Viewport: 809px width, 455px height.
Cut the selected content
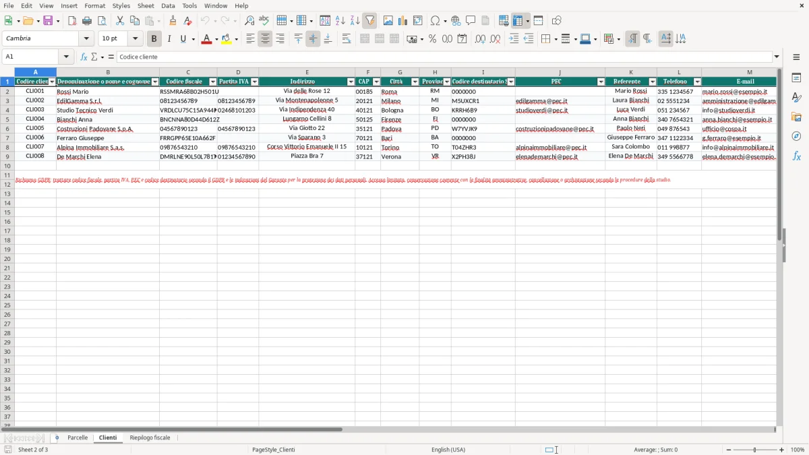tap(120, 21)
